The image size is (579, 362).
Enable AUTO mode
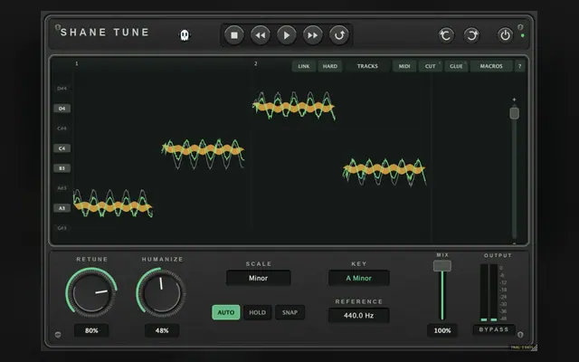point(226,312)
